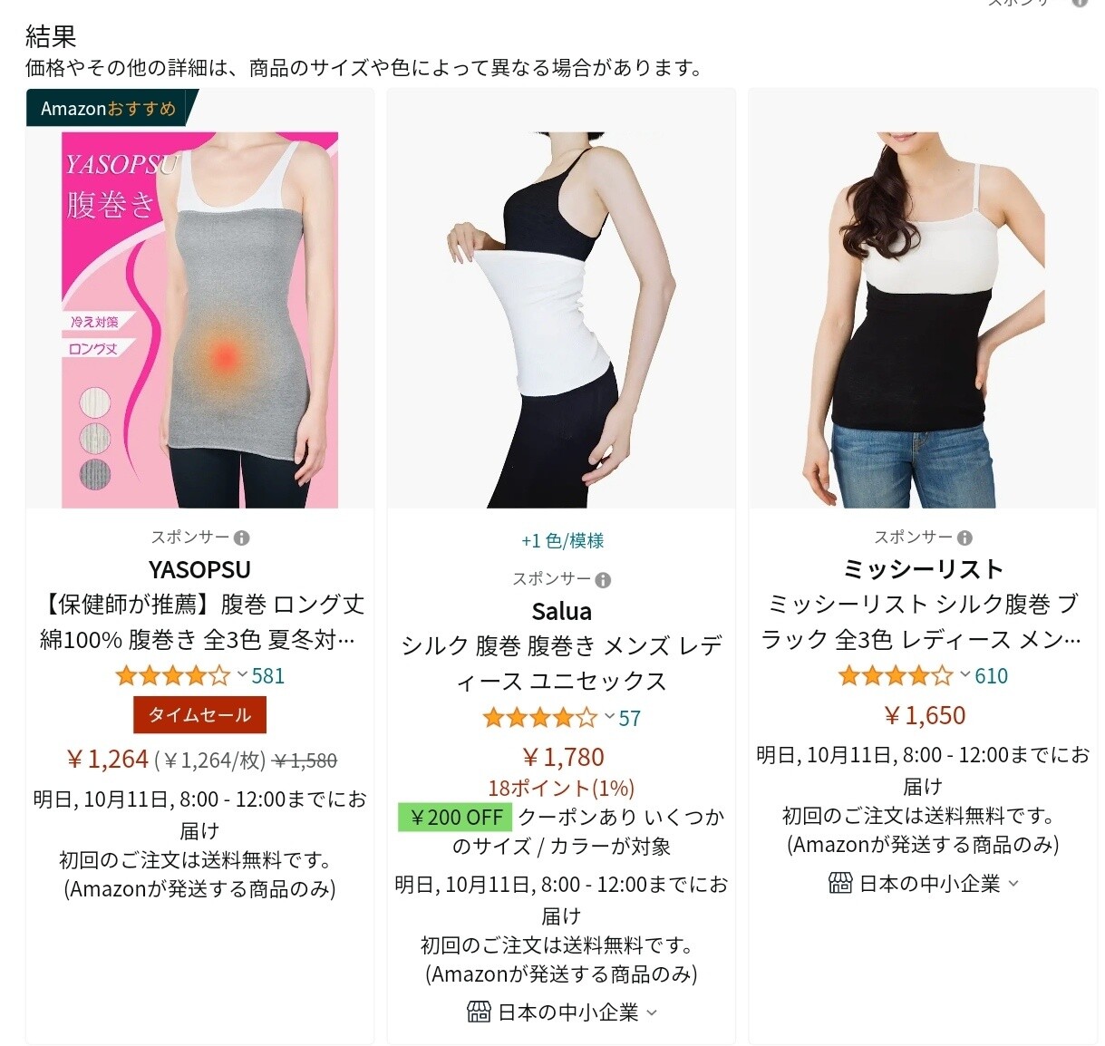Viewport: 1105px width, 1046px height.
Task: Click YASOPSU star rating icons
Action: [172, 675]
